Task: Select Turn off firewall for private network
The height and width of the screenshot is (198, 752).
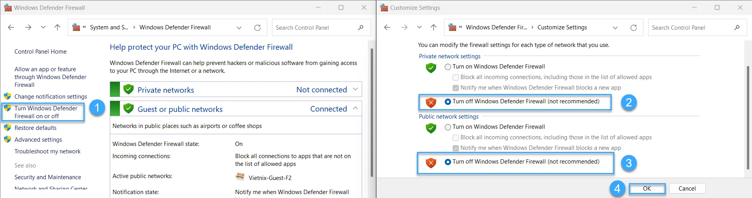Action: [448, 102]
